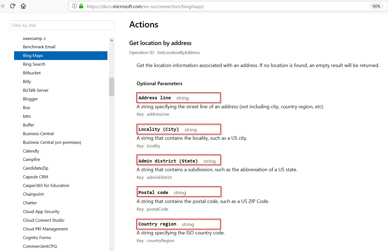The height and width of the screenshot is (251, 388).
Task: Select Bing Search in the sidebar
Action: pos(34,64)
